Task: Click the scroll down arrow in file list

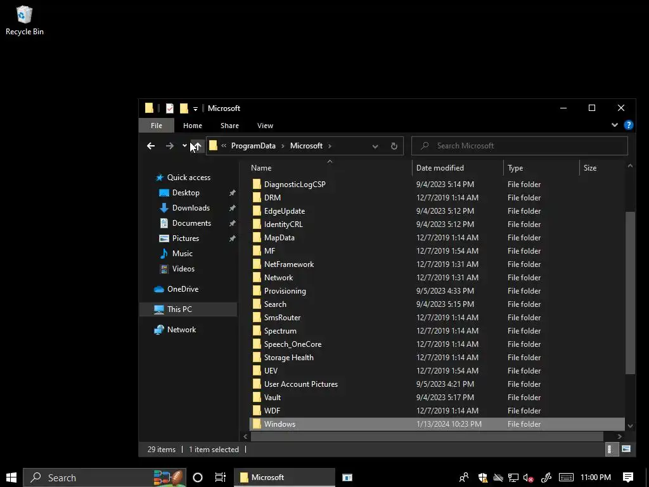Action: pos(630,425)
